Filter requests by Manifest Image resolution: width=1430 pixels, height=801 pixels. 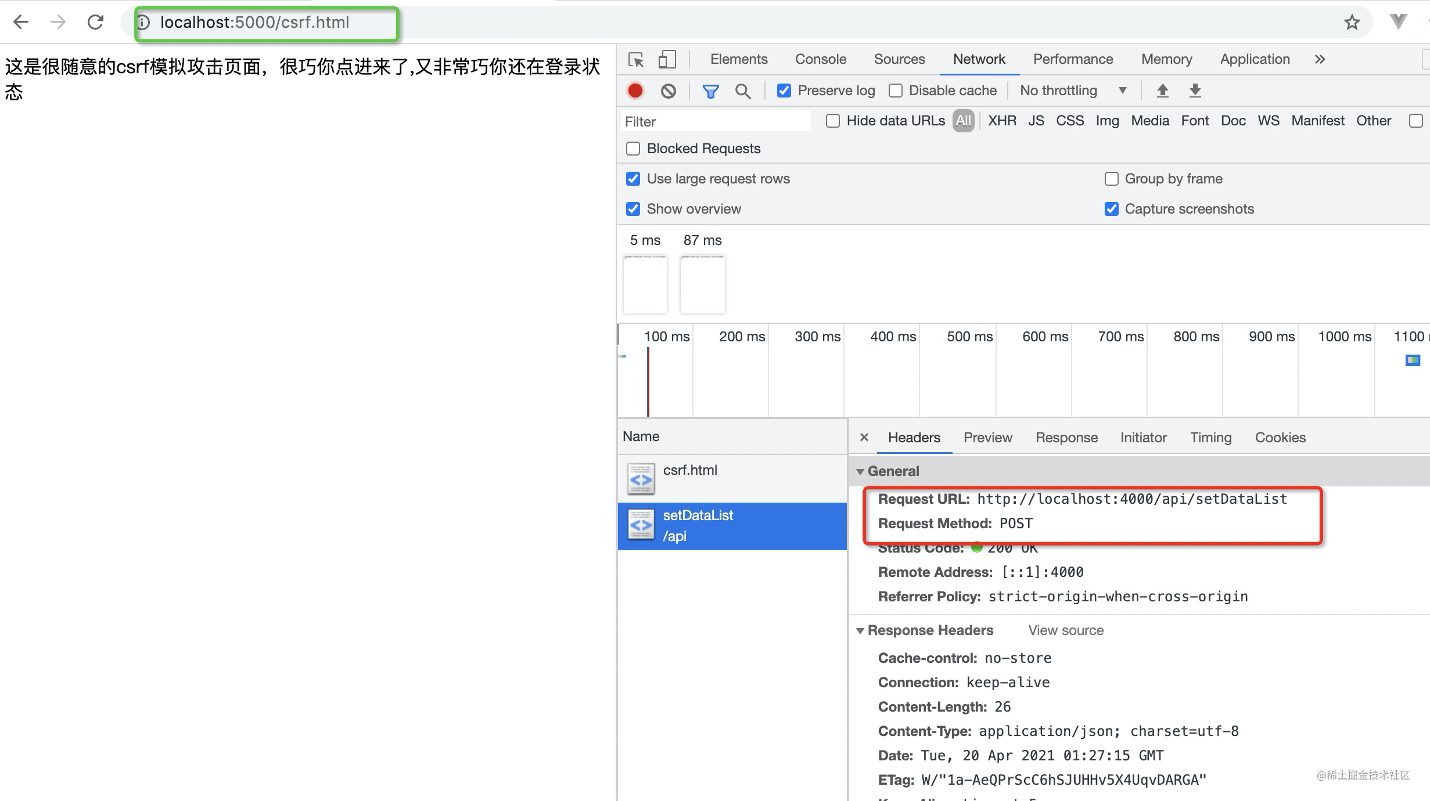pyautogui.click(x=1318, y=121)
